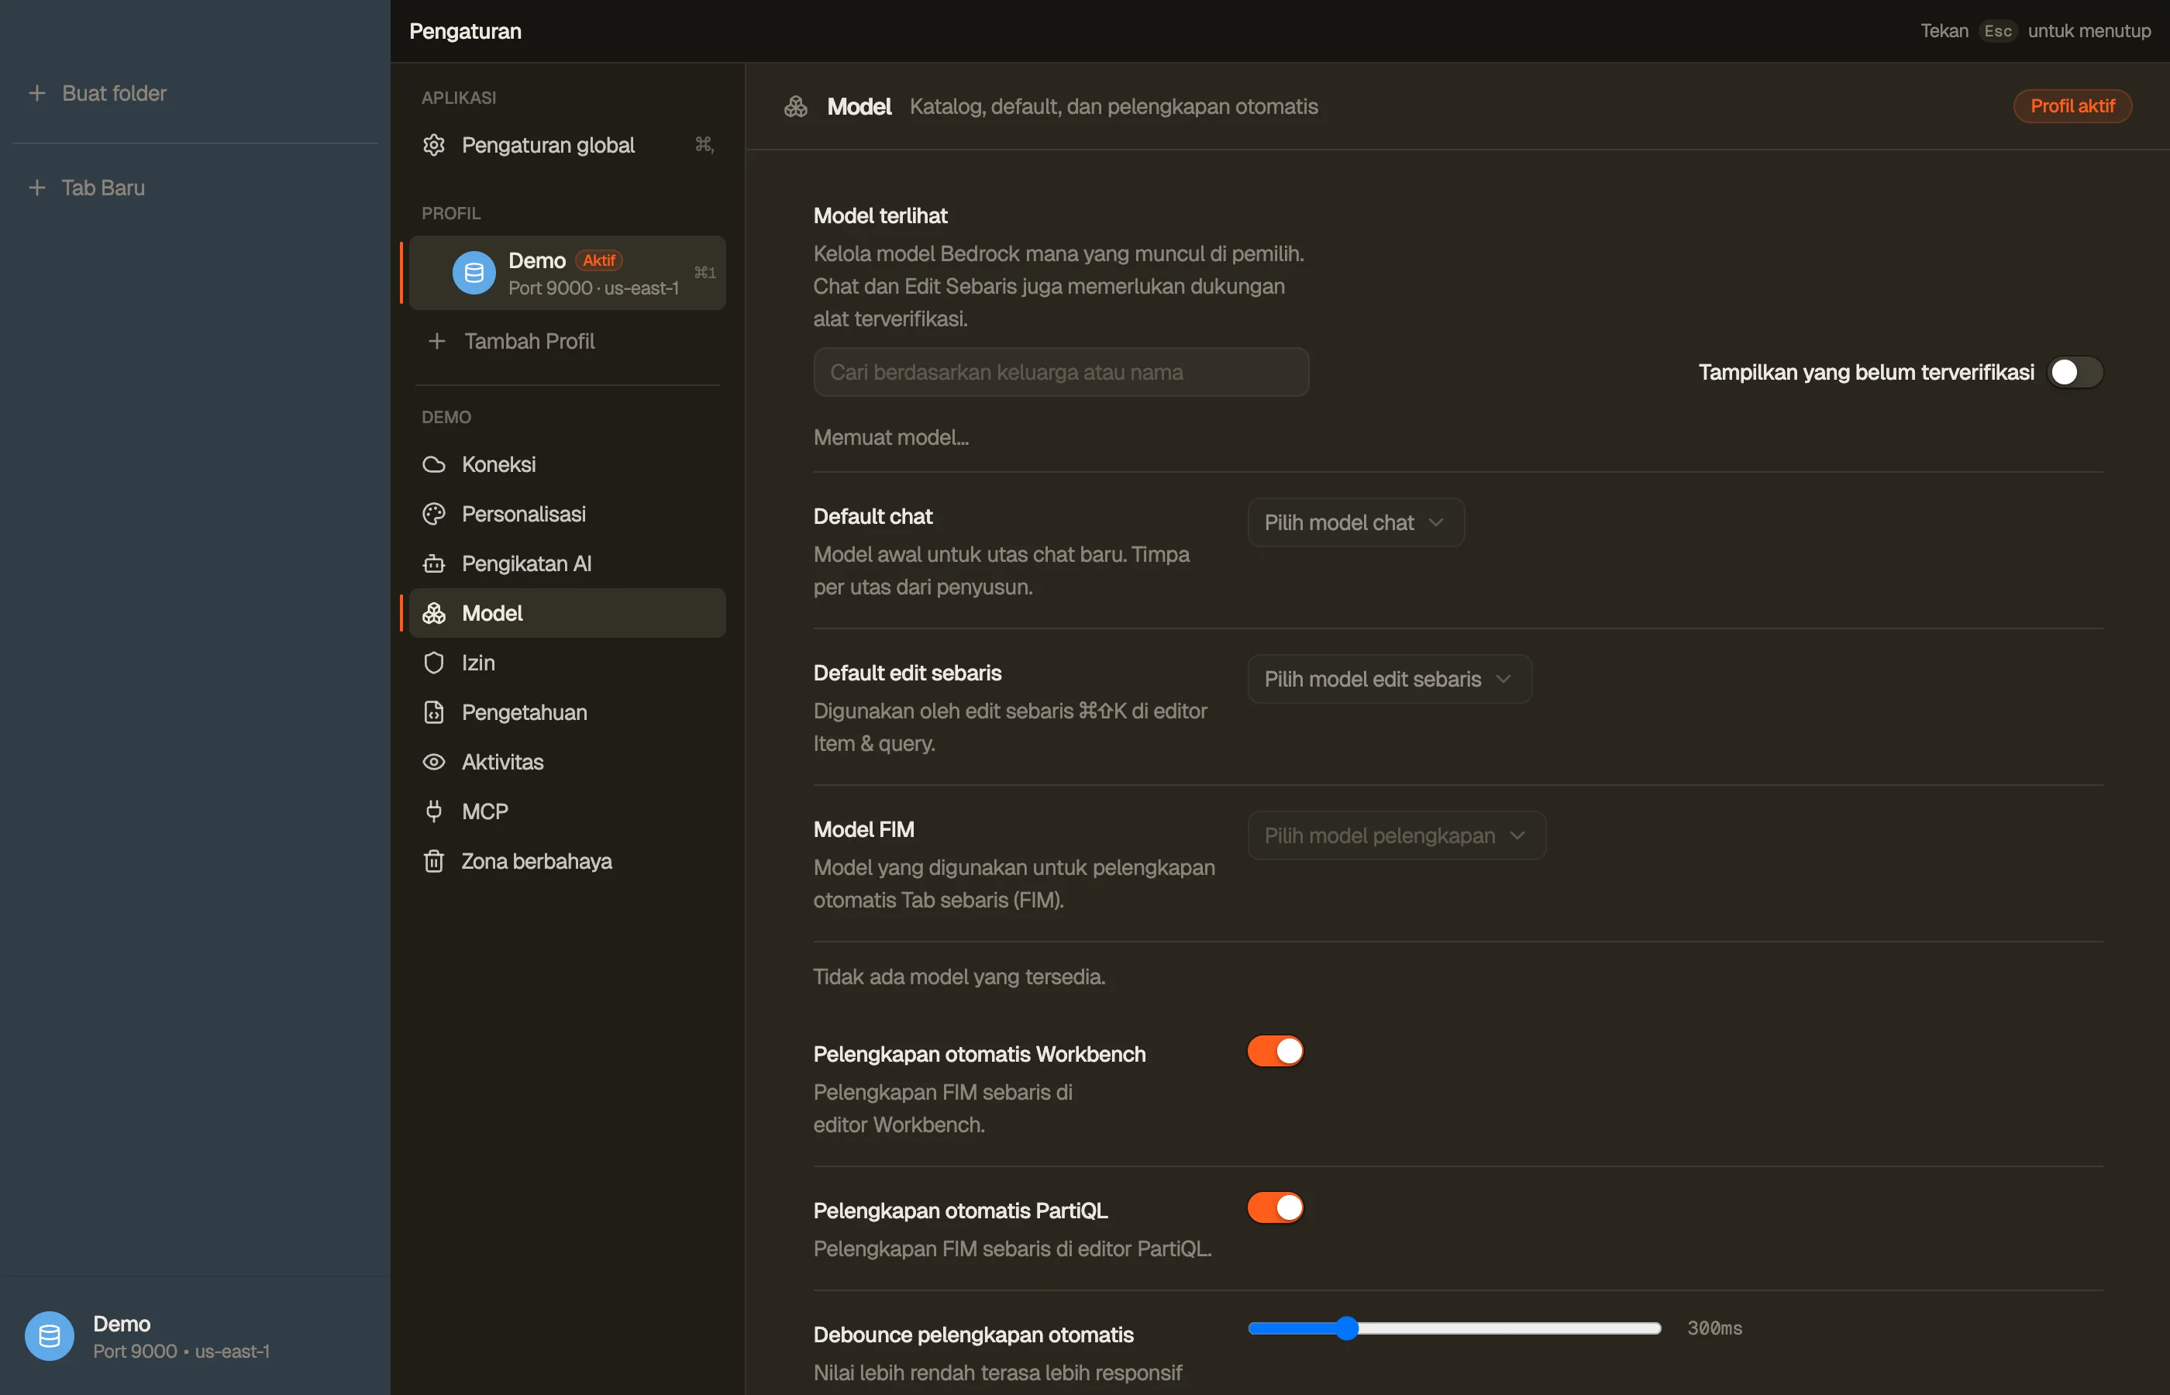This screenshot has height=1395, width=2170.
Task: Click the Default chat label
Action: pos(873,516)
